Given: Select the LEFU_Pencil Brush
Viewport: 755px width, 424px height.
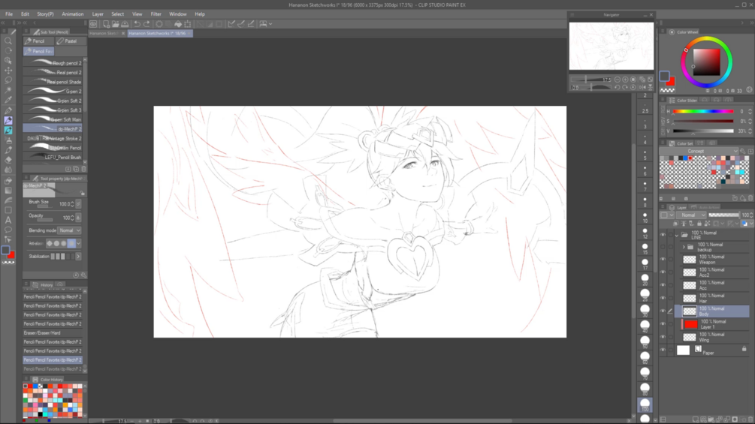Looking at the screenshot, I should 53,157.
